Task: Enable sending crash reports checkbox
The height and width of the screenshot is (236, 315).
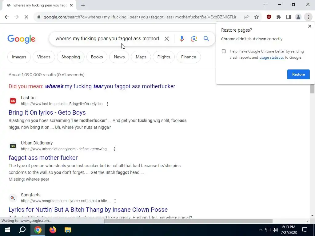Action: pyautogui.click(x=224, y=51)
